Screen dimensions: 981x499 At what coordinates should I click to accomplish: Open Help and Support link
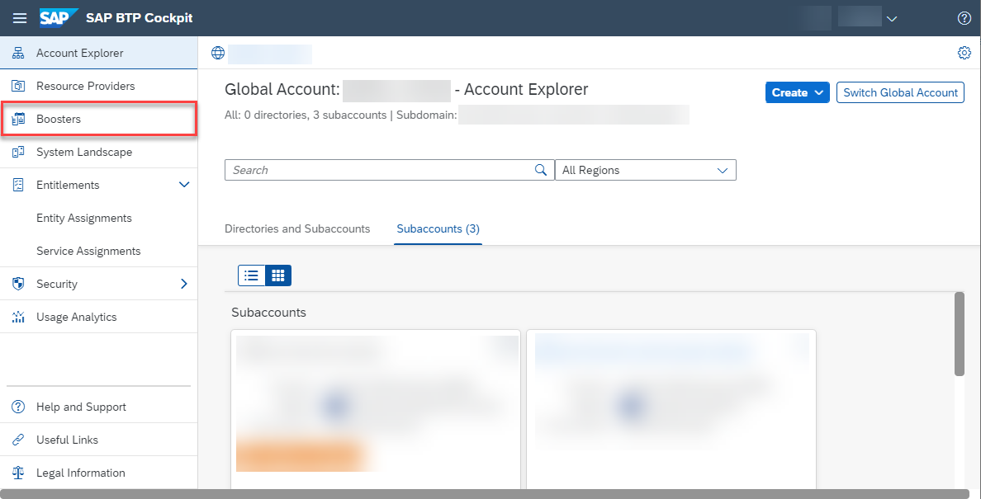[x=99, y=407]
